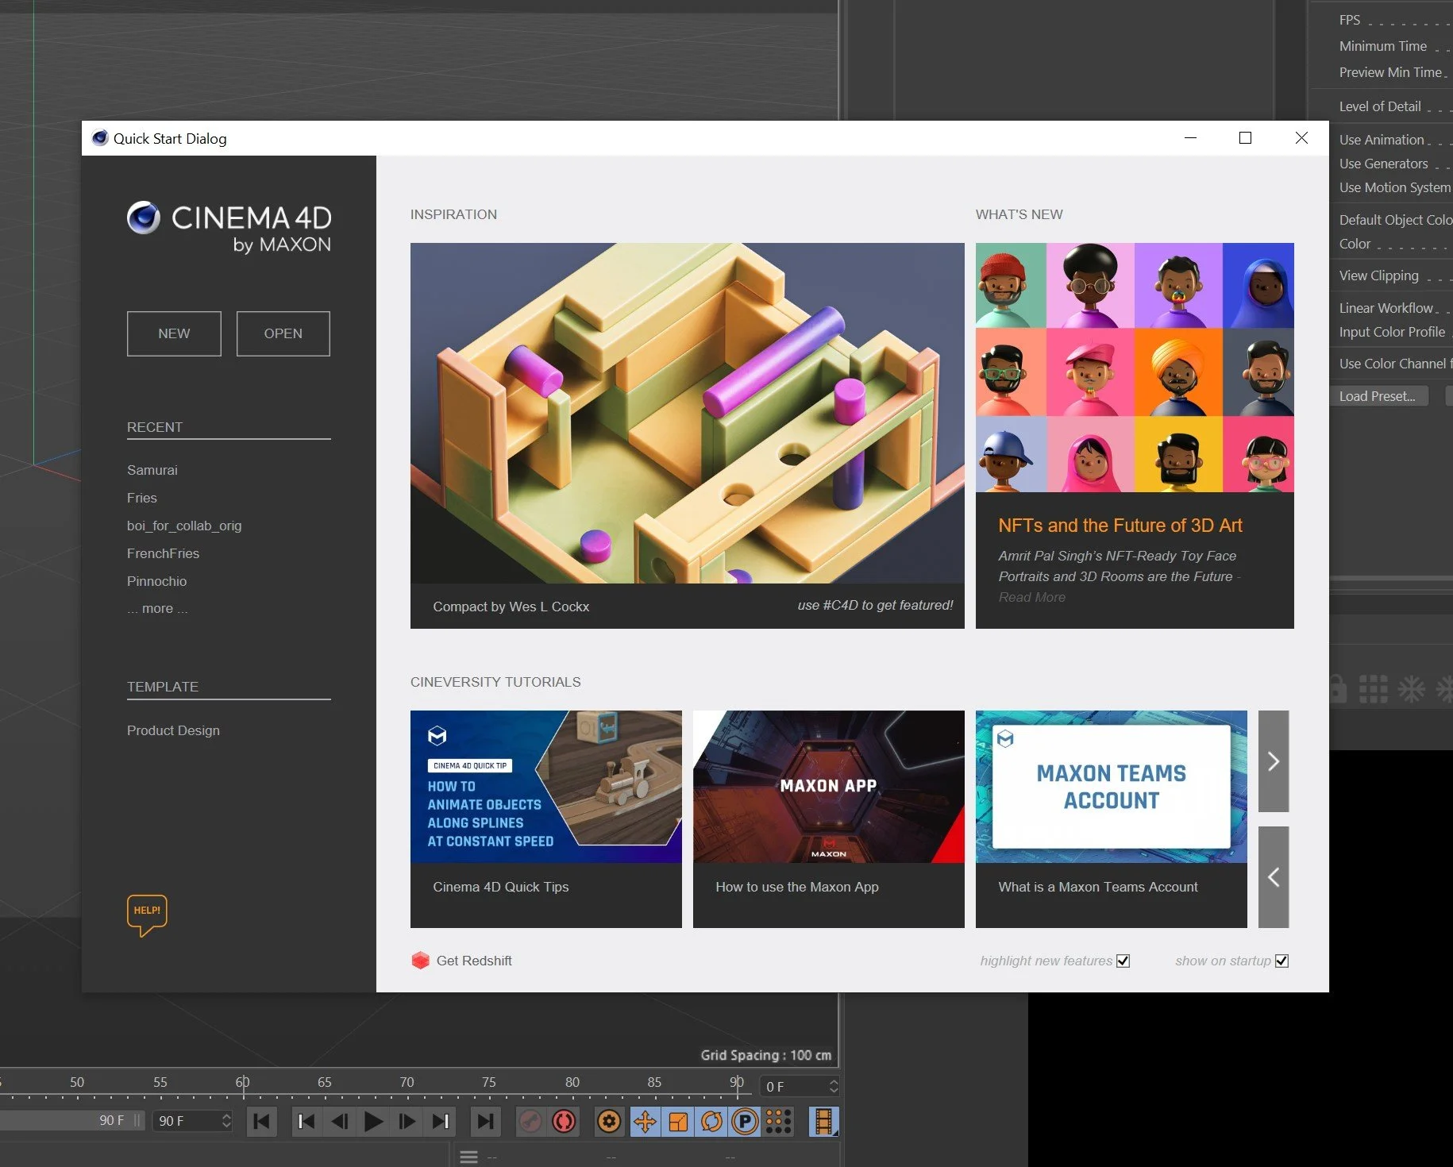Click View Clipping label in right panel
Image resolution: width=1453 pixels, height=1167 pixels.
point(1378,275)
